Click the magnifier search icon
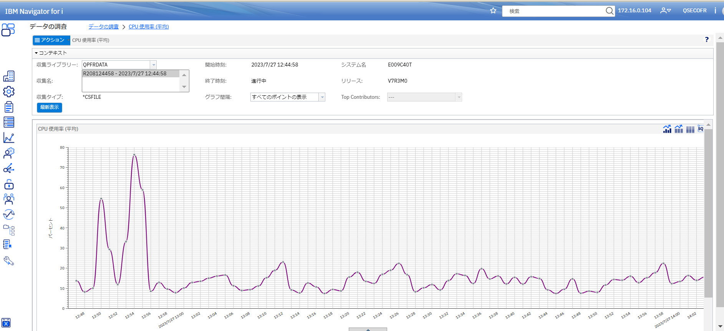 point(610,11)
